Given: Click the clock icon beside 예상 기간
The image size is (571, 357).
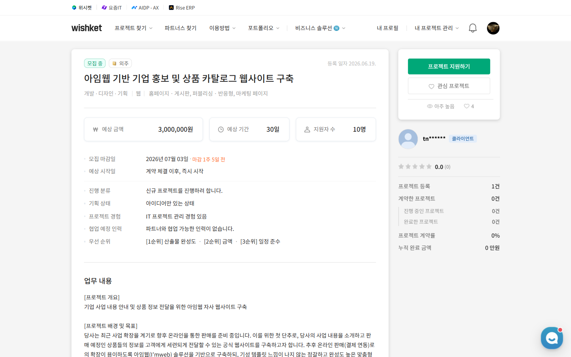Looking at the screenshot, I should pyautogui.click(x=221, y=129).
